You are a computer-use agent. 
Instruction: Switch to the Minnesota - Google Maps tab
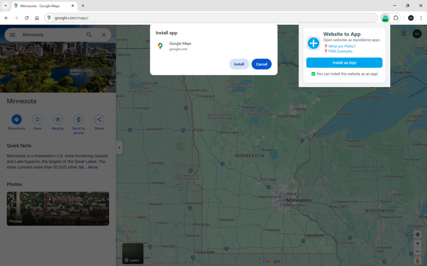click(44, 6)
